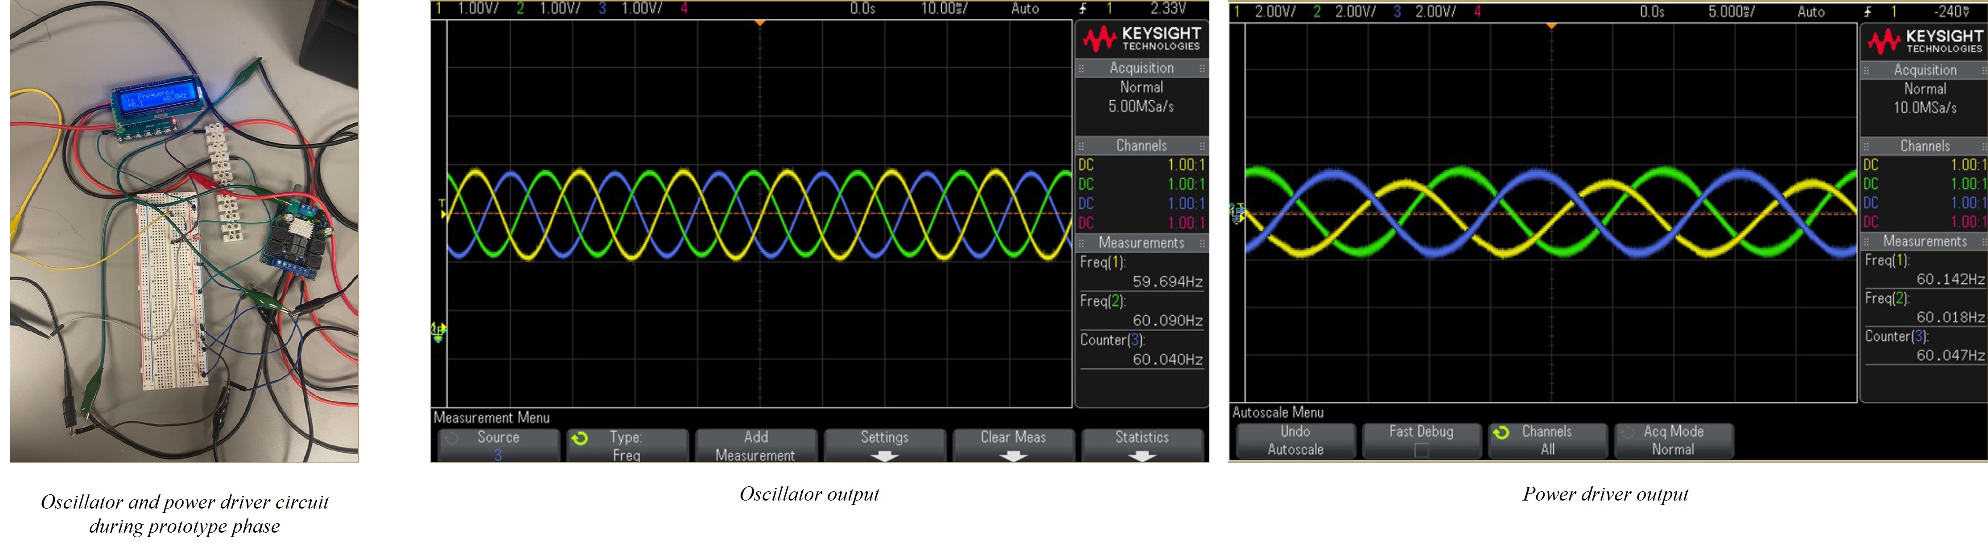Toggle the Fast Debug checkbox
1988x550 pixels.
coord(1421,450)
